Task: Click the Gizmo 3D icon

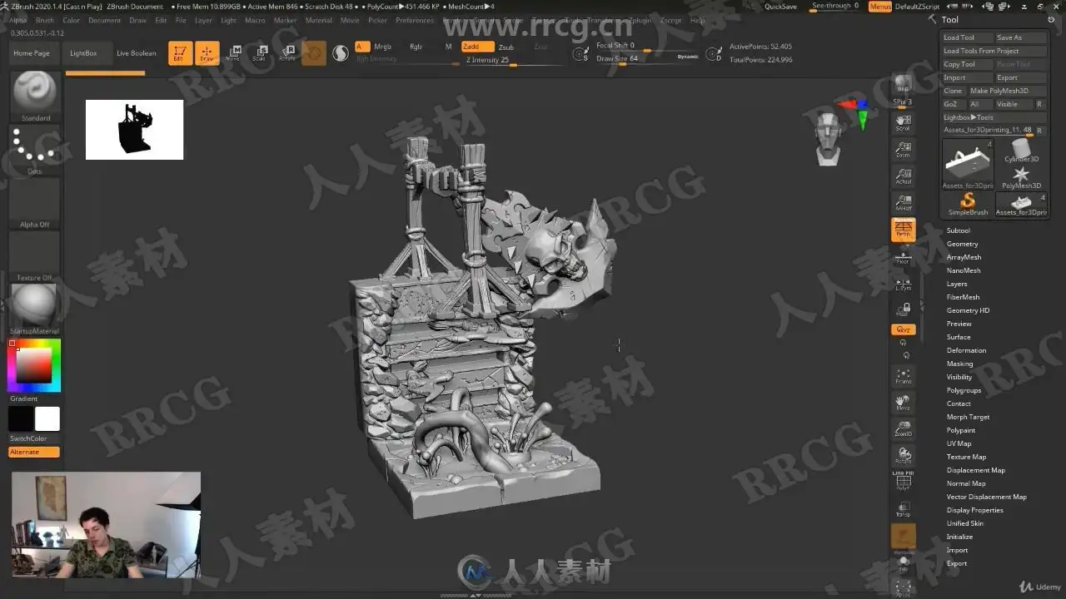Action: click(x=314, y=53)
